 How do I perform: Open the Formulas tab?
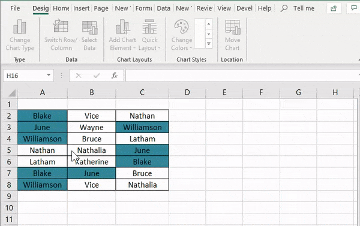coord(143,8)
